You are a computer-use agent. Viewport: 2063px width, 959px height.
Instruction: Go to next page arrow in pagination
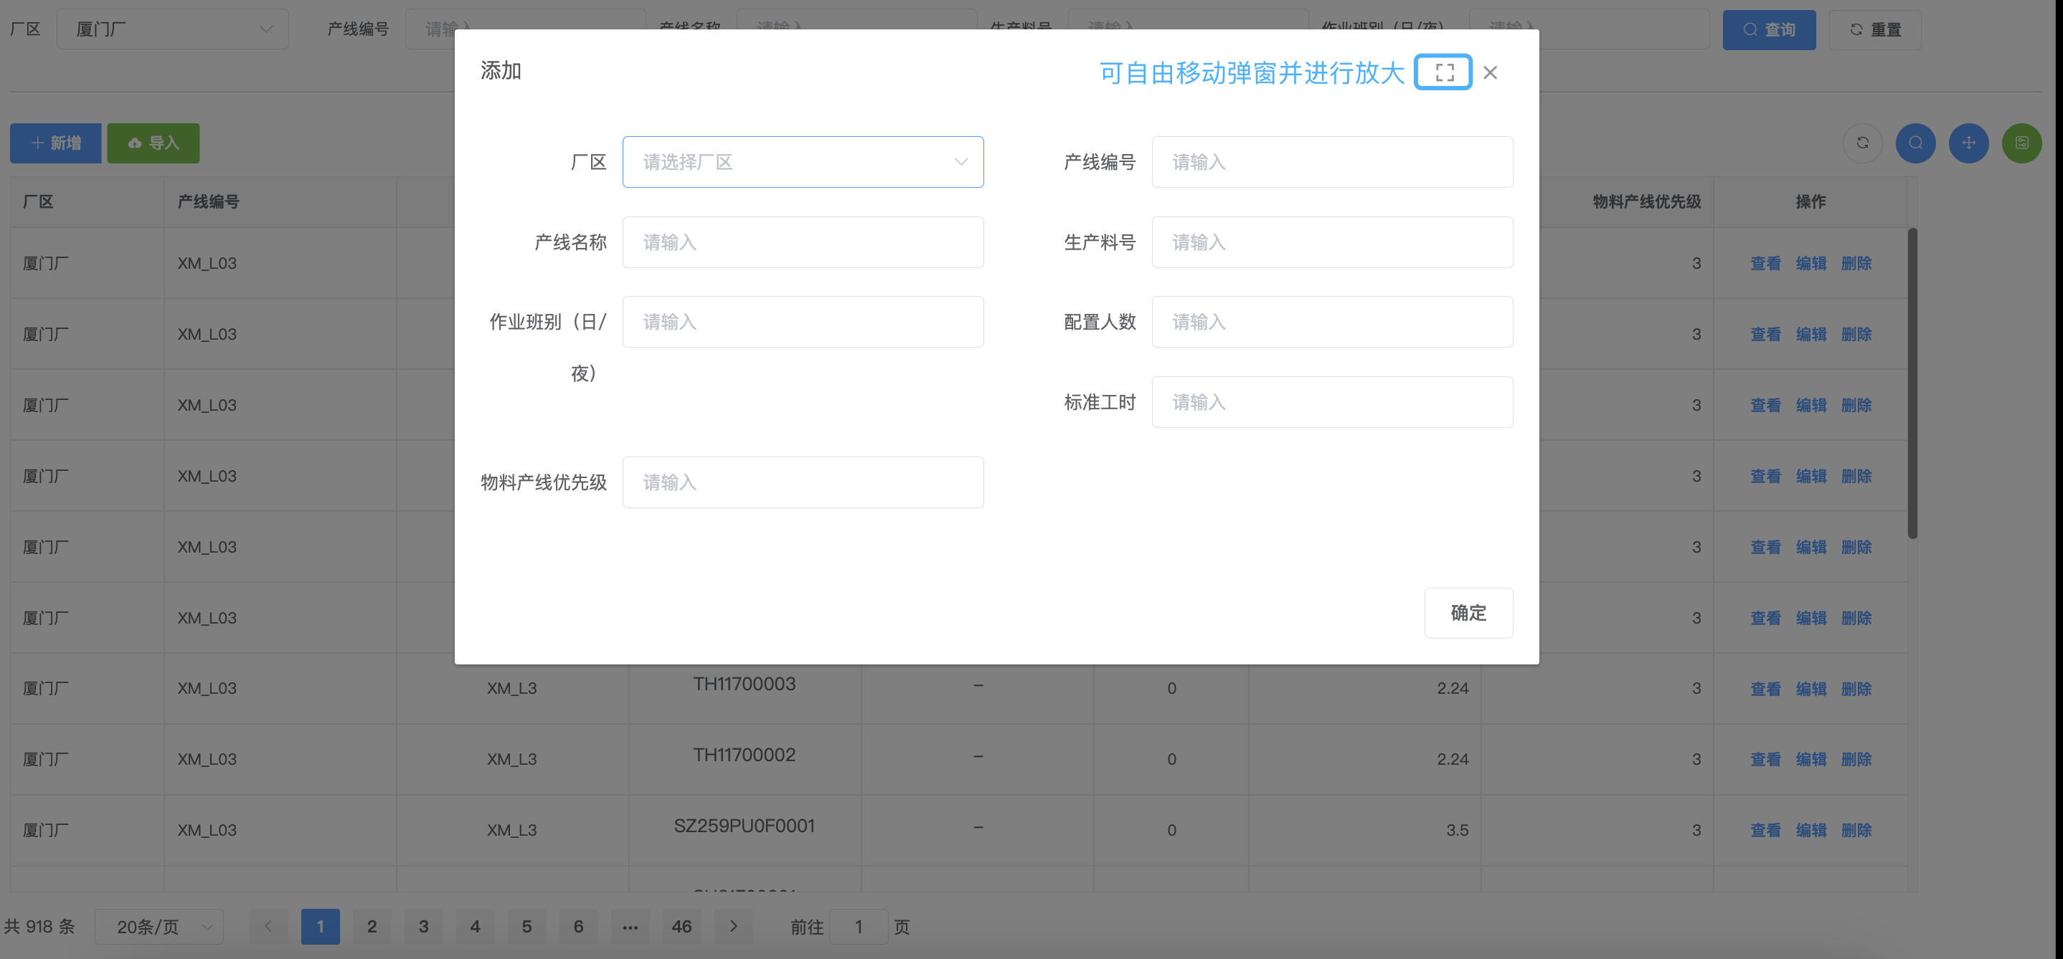click(733, 926)
